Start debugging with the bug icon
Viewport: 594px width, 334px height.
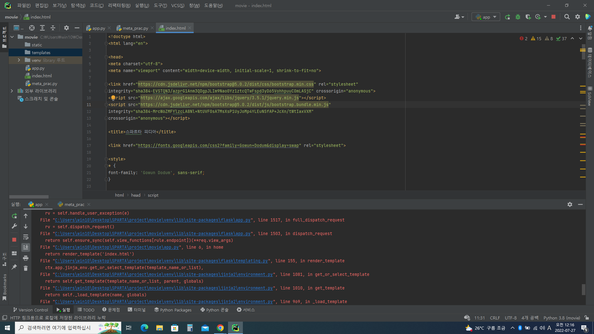(518, 17)
